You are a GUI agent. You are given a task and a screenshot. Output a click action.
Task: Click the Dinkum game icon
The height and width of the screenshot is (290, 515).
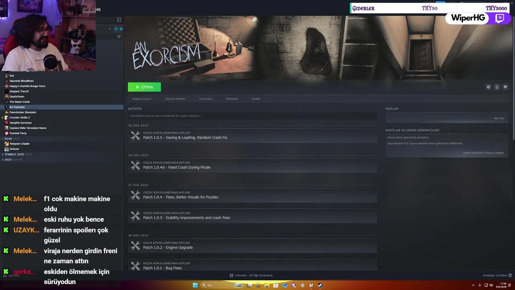click(x=6, y=149)
